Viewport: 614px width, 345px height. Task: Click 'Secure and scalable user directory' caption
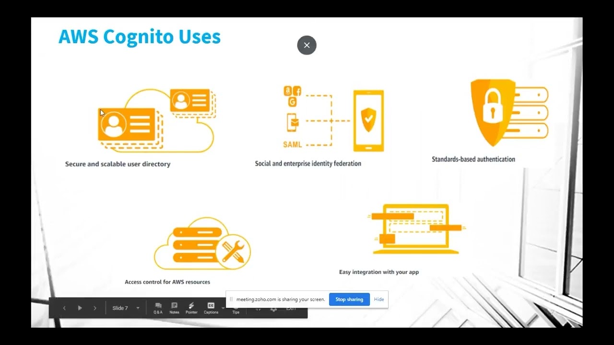pos(118,164)
